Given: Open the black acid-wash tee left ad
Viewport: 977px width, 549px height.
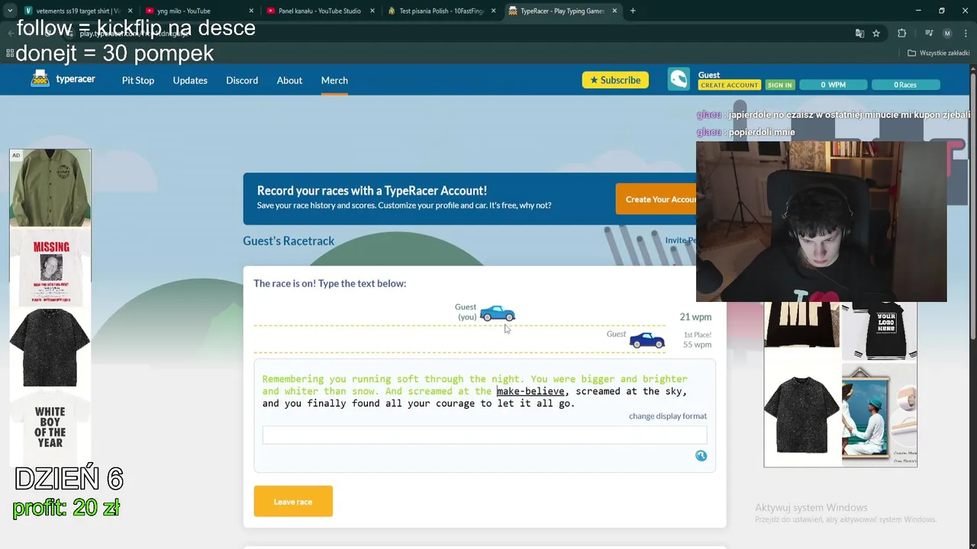Looking at the screenshot, I should click(x=50, y=348).
